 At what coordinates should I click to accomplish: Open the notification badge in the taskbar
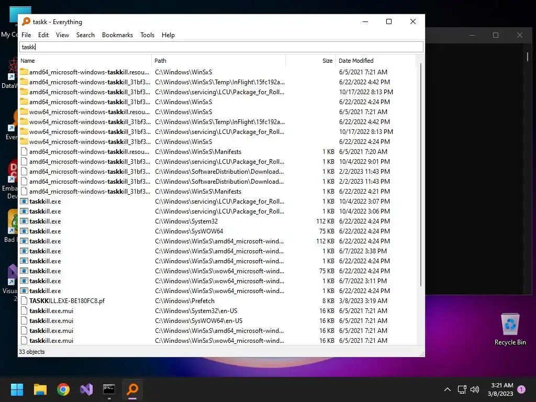521,389
